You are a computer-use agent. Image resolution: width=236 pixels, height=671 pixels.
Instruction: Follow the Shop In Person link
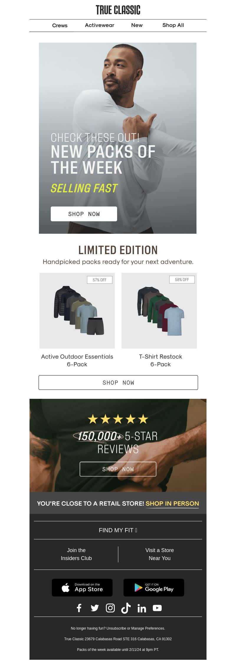click(x=172, y=503)
